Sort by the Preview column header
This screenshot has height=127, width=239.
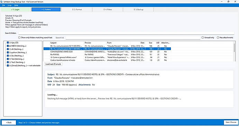pyautogui.click(x=95, y=43)
